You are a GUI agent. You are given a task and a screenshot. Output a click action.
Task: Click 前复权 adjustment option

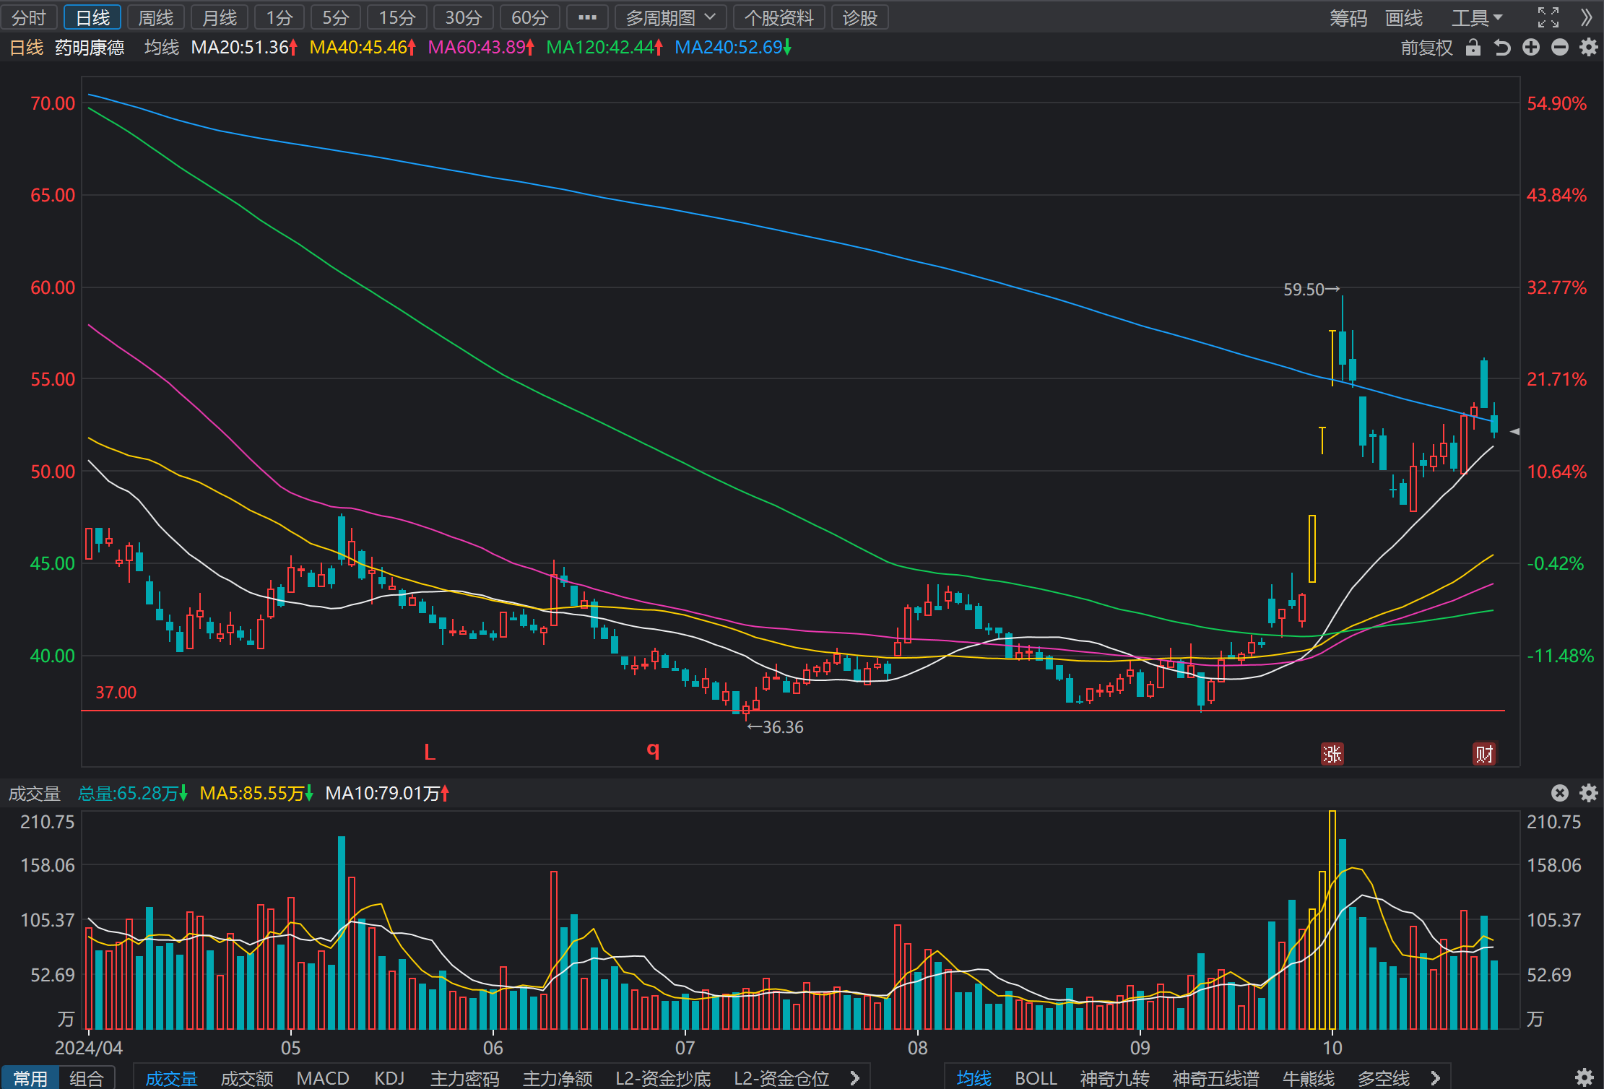tap(1426, 48)
